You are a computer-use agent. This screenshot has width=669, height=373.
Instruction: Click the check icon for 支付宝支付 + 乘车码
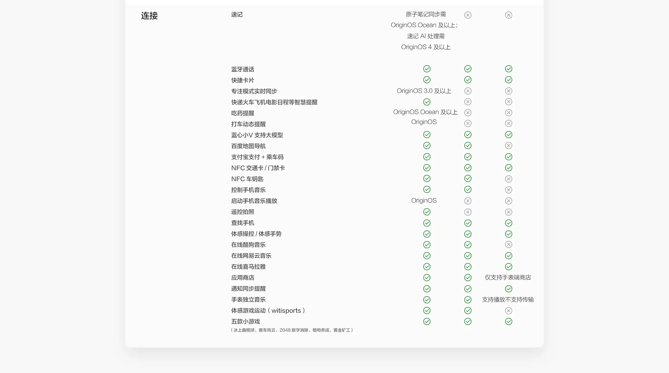427,157
